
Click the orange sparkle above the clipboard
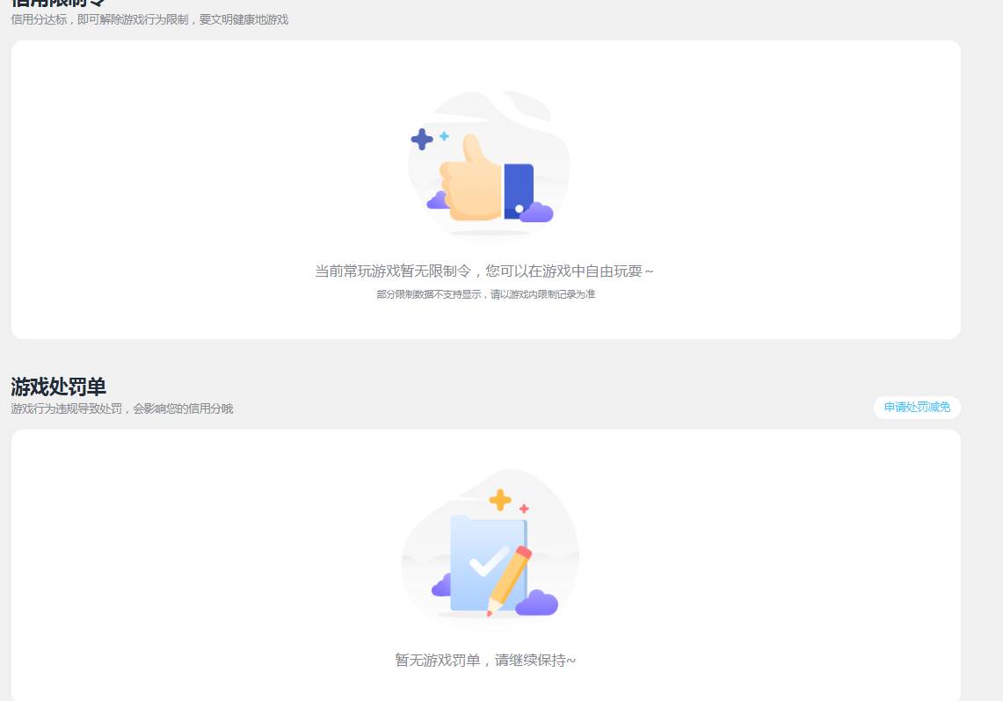coord(501,501)
